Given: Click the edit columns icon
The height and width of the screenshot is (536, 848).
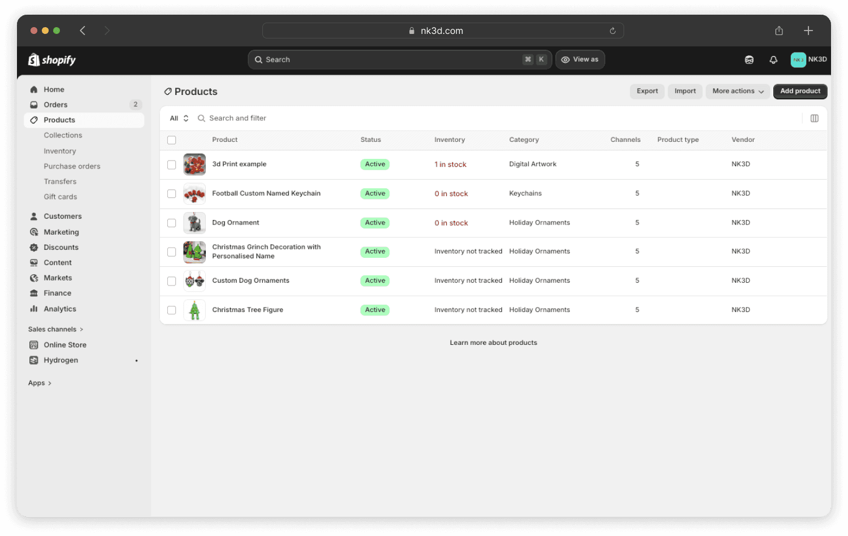Looking at the screenshot, I should click(x=815, y=118).
